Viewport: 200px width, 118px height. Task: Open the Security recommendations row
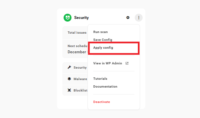[75, 68]
